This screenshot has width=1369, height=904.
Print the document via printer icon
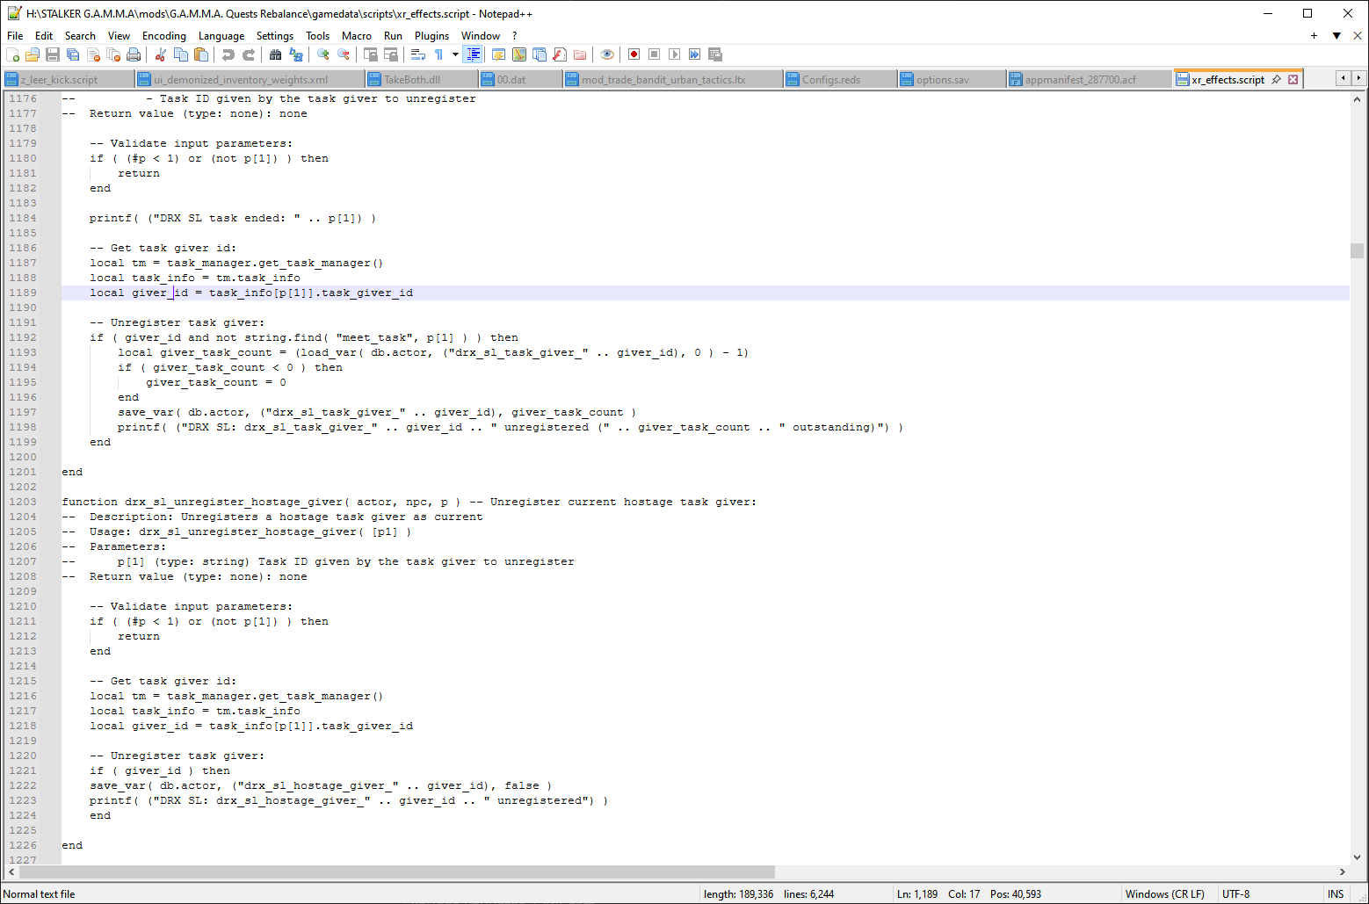pyautogui.click(x=134, y=54)
